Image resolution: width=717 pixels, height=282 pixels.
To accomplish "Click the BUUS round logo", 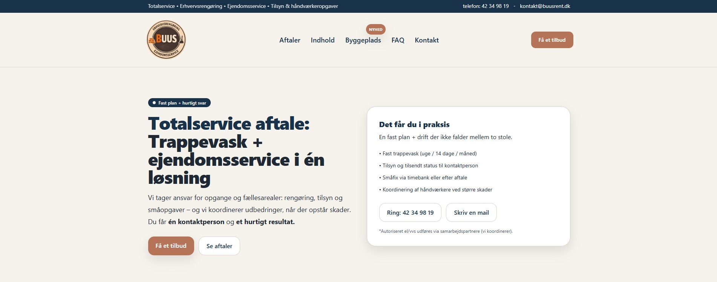I will (166, 40).
